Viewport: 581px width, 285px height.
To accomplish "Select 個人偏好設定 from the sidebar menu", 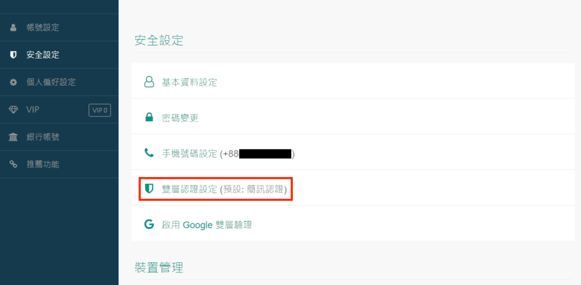I will [50, 82].
